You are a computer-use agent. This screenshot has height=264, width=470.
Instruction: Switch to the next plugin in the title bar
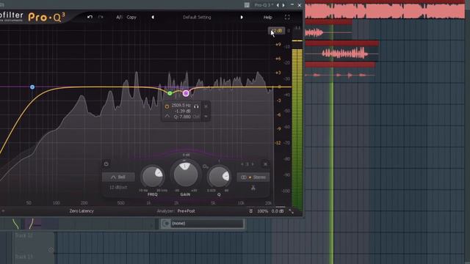pyautogui.click(x=283, y=5)
